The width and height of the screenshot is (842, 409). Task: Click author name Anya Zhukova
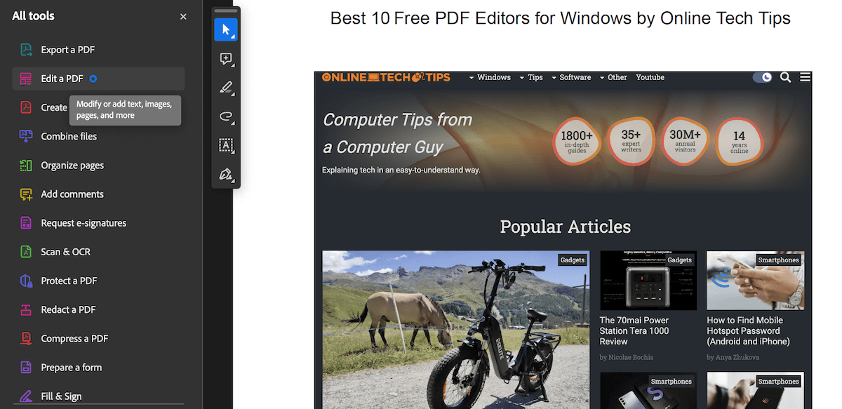738,357
